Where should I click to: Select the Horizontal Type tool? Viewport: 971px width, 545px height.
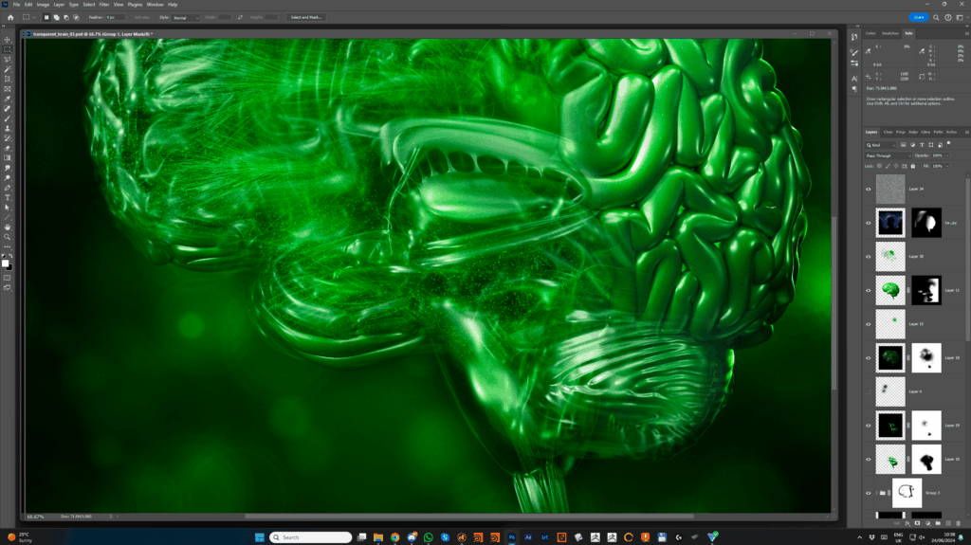point(7,197)
